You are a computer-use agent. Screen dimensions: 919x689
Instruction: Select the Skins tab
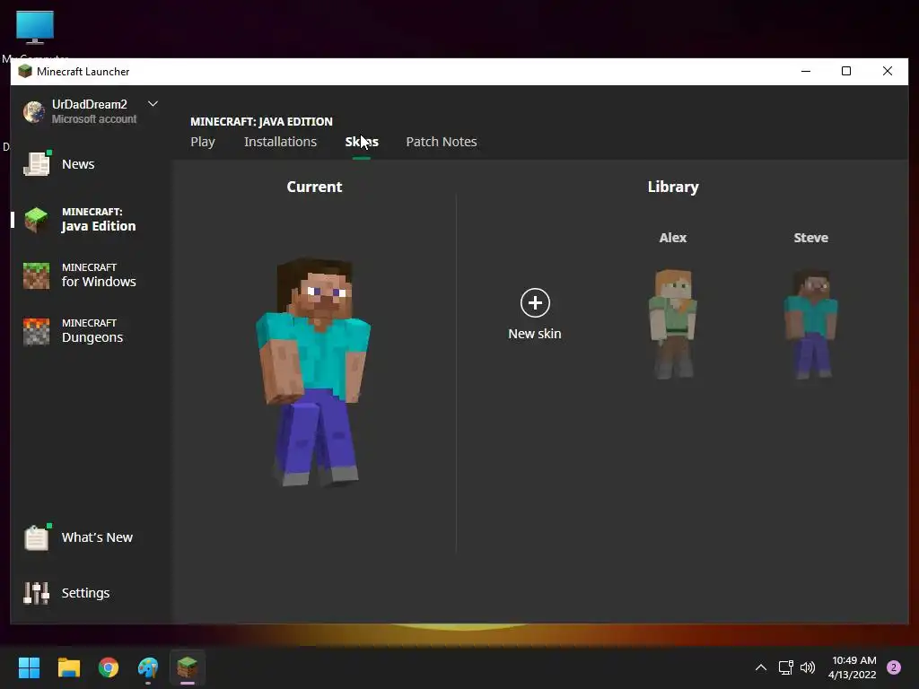[x=362, y=142]
